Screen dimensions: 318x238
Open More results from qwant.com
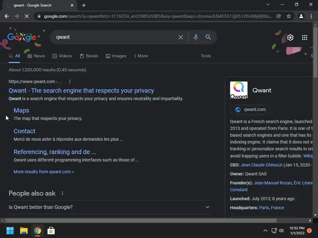pyautogui.click(x=43, y=172)
